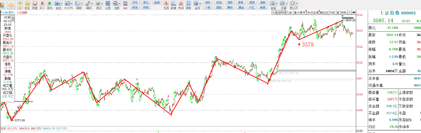Click the 卖出 (sell) toolbar icon
The width and height of the screenshot is (421, 133).
(x=50, y=5)
